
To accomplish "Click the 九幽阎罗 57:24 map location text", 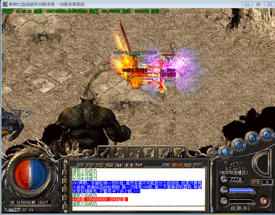I will 18,210.
